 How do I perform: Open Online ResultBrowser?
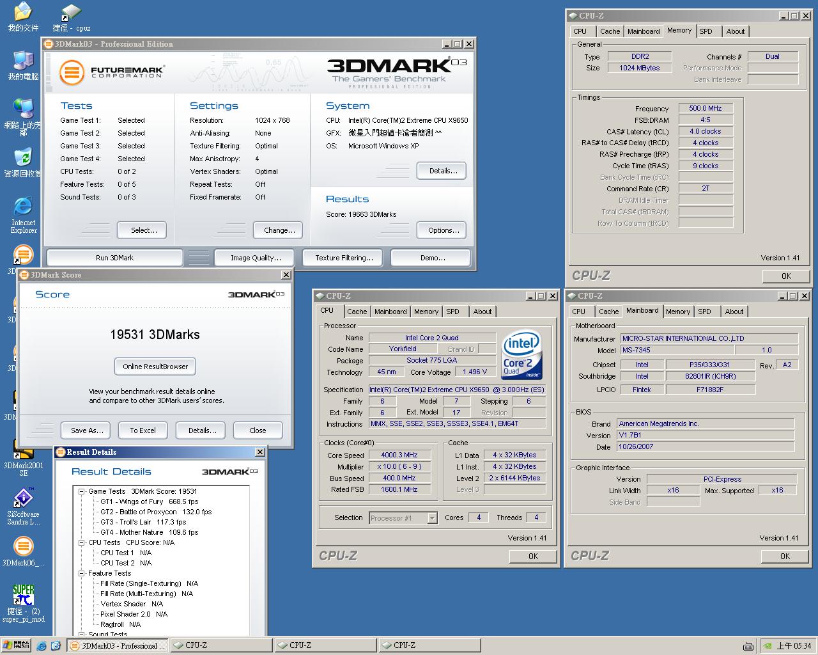click(x=155, y=367)
